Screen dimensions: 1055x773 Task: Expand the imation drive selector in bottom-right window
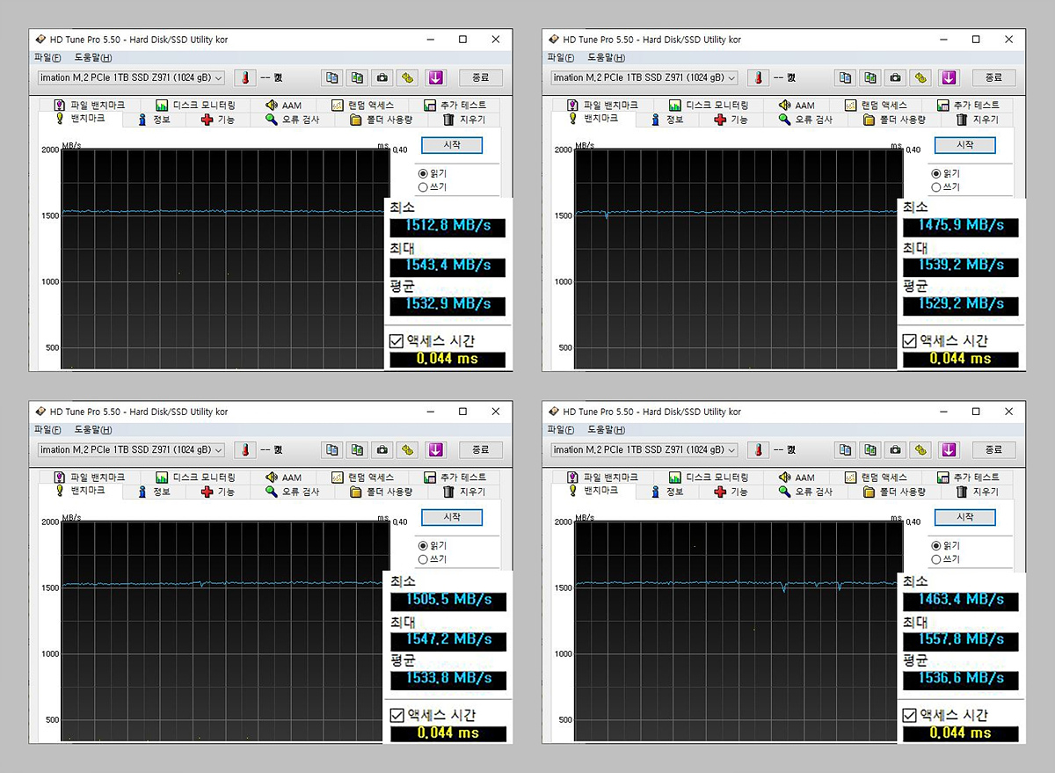coord(644,449)
